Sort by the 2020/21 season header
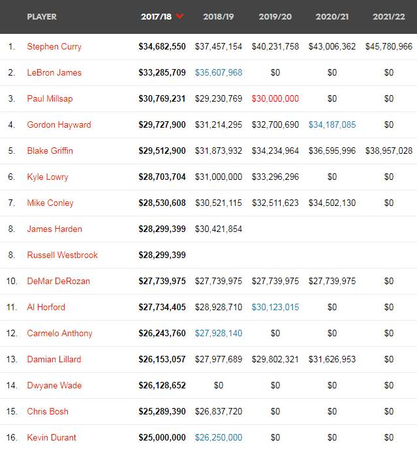 (x=332, y=16)
